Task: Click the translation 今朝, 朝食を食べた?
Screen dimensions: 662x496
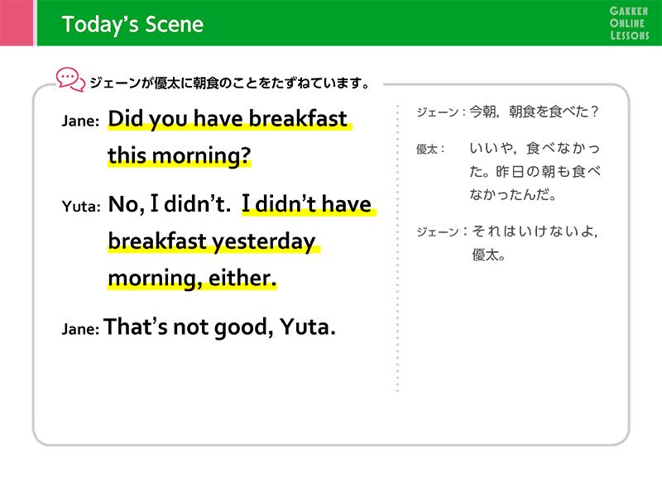Action: pos(534,112)
